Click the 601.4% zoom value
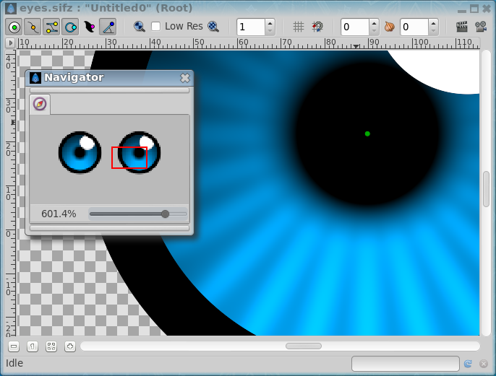 [x=59, y=214]
